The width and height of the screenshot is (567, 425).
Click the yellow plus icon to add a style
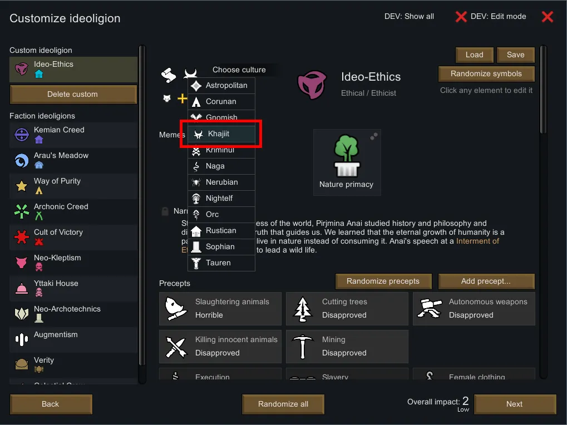point(182,98)
